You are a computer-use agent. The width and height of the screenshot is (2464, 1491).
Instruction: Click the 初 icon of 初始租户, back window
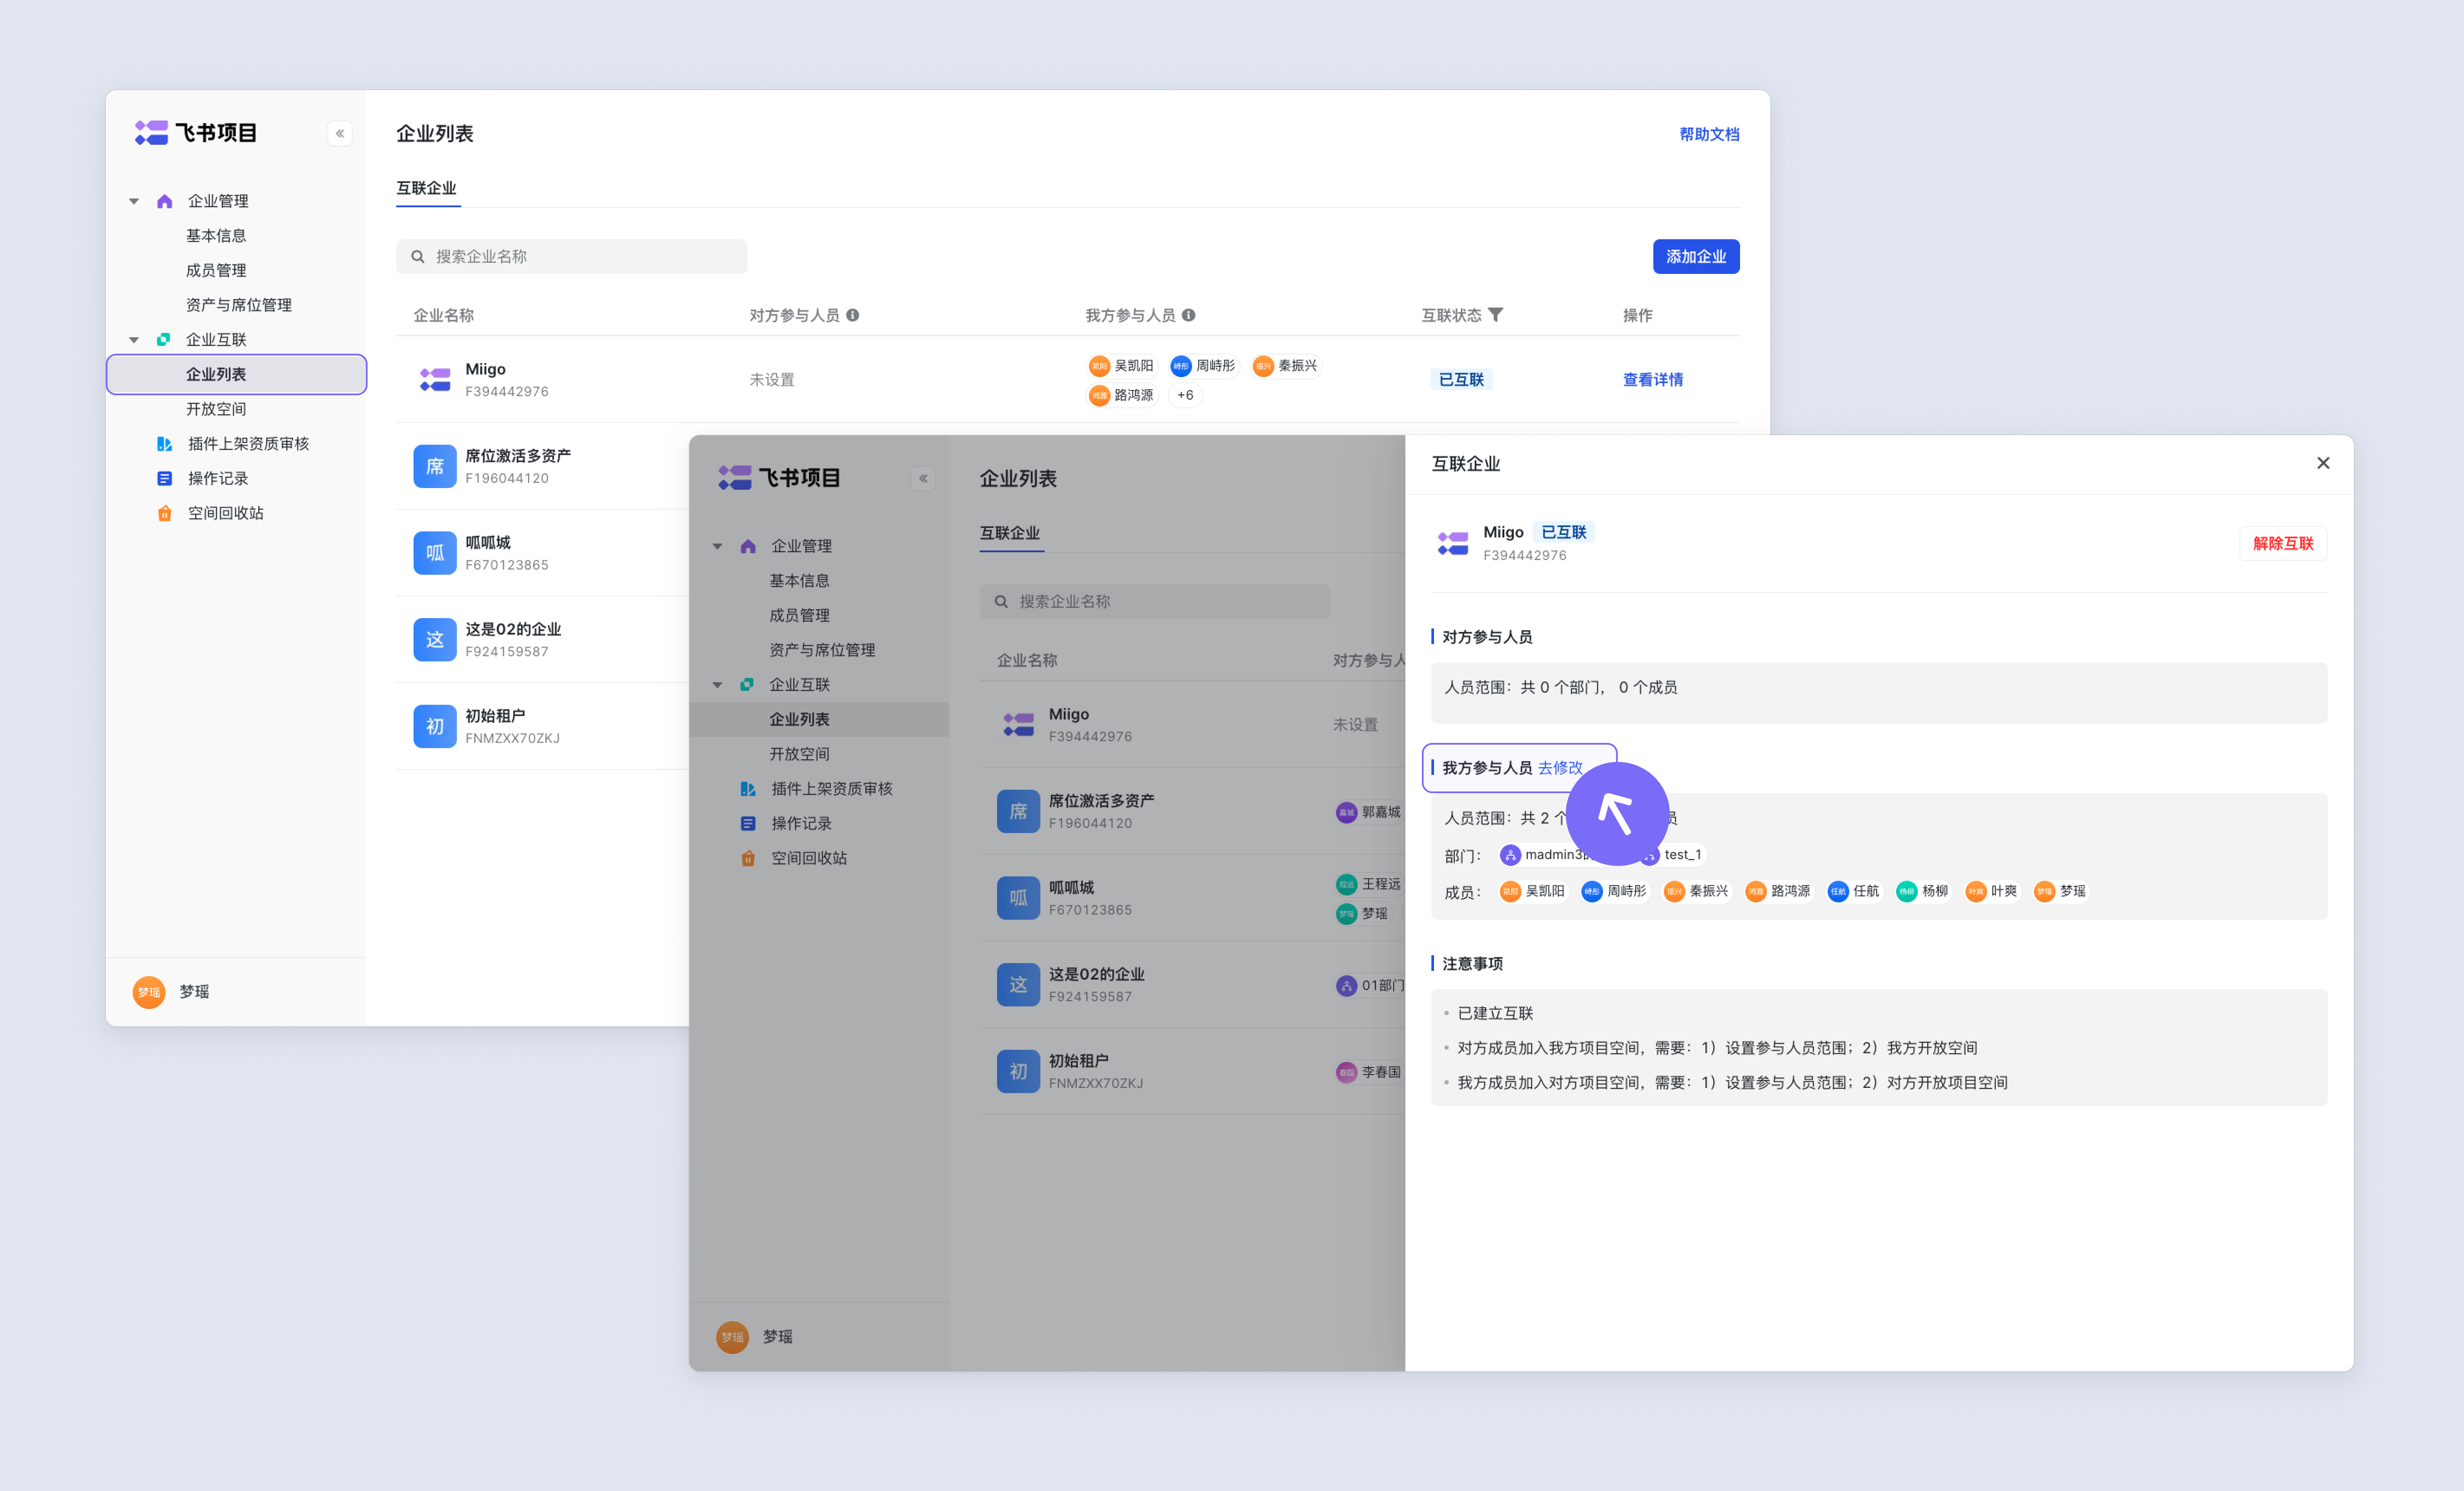pos(435,726)
